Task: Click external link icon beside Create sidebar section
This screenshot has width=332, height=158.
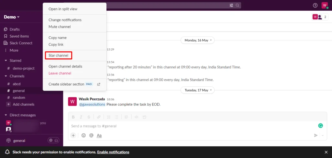Action: 99,84
